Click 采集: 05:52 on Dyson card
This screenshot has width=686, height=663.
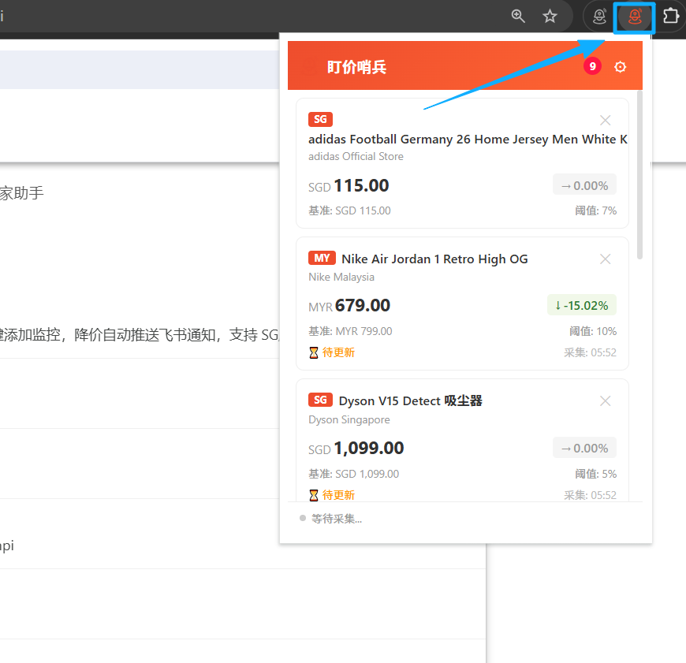(590, 495)
